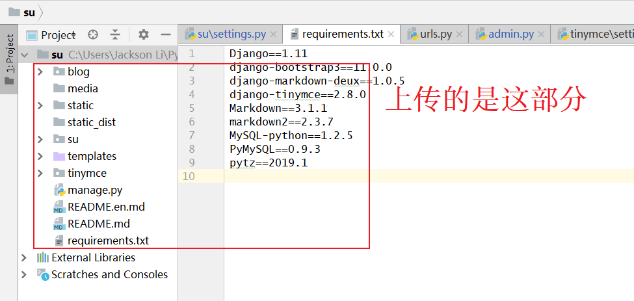Click the External Libraries bars icon
Screen dimensions: 634x301
click(42, 257)
